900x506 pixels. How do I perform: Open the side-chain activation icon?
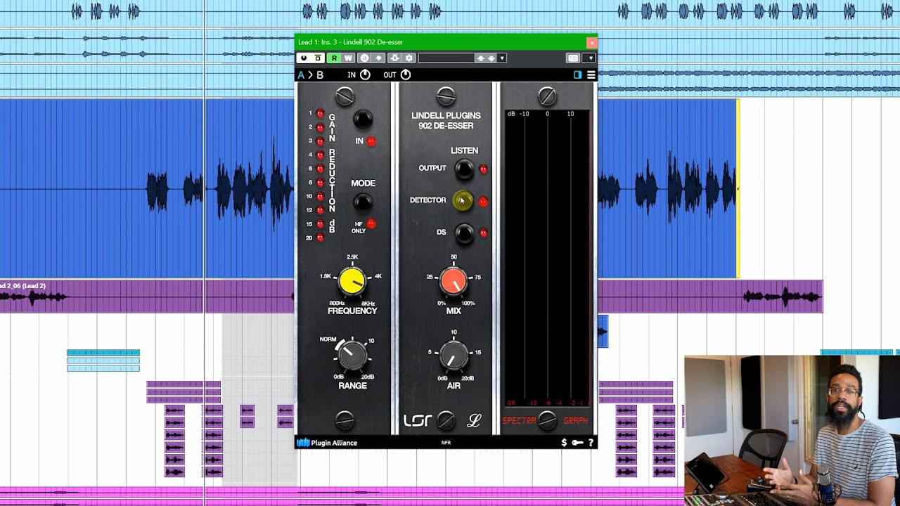click(x=394, y=58)
